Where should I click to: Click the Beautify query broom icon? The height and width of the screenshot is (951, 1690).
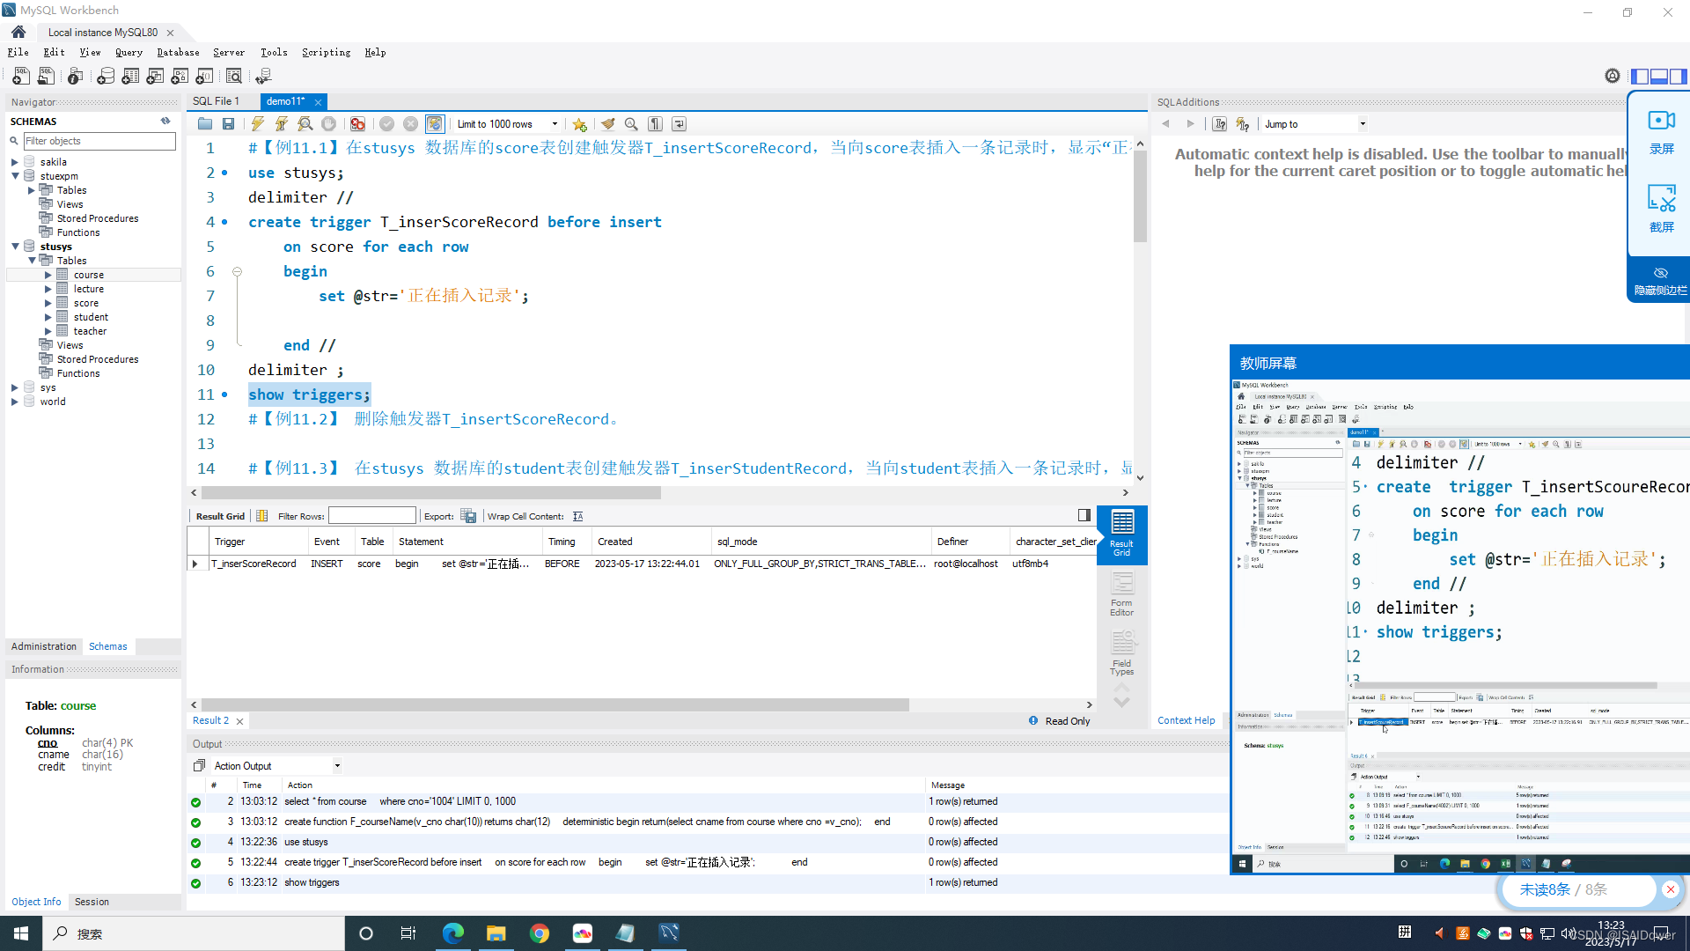607,124
